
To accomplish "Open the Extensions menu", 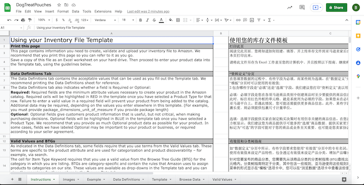I will click(103, 11).
